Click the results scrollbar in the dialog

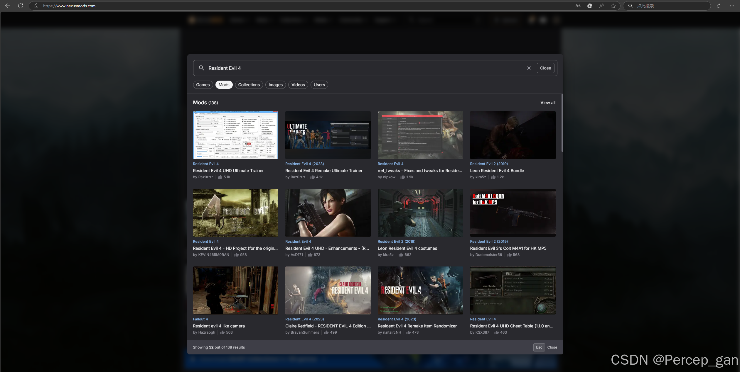coord(562,123)
